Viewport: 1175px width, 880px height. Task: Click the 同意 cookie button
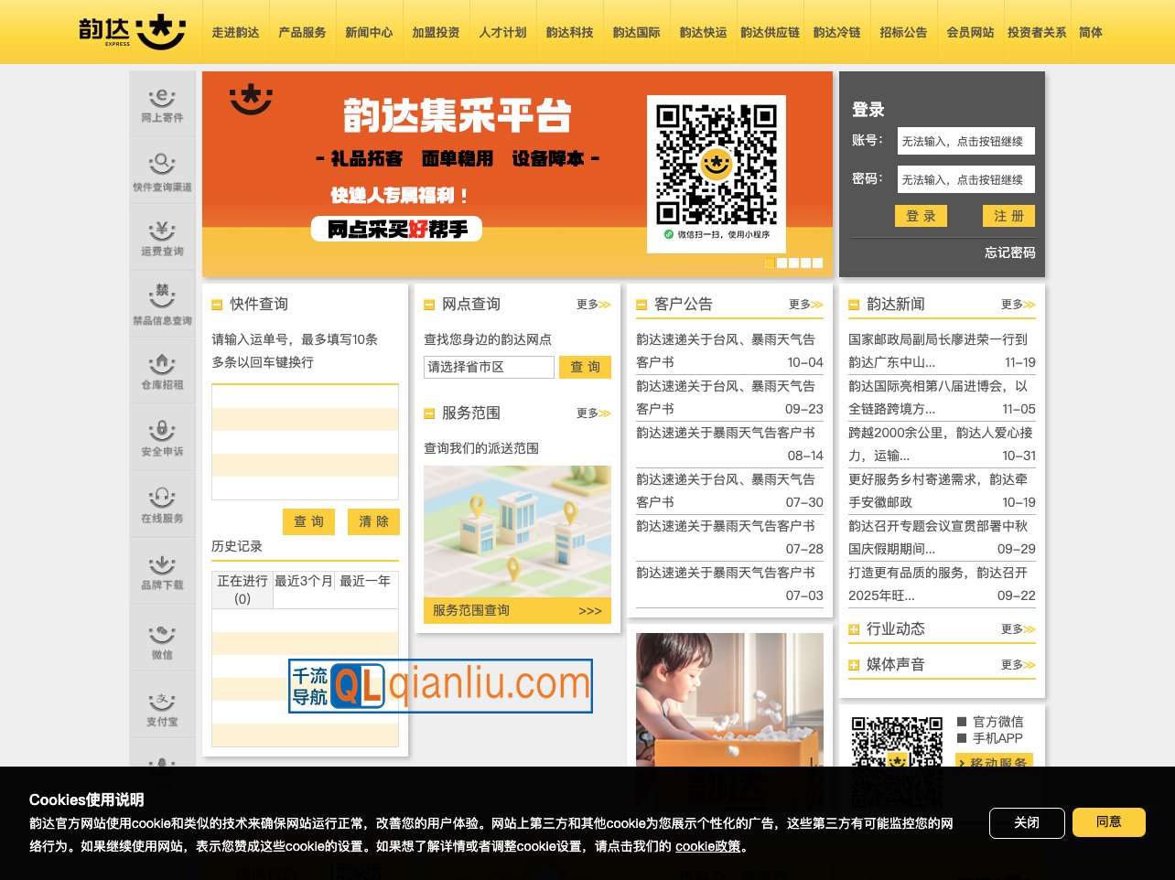(1108, 822)
